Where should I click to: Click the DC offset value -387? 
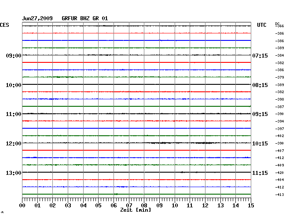tap(279, 107)
